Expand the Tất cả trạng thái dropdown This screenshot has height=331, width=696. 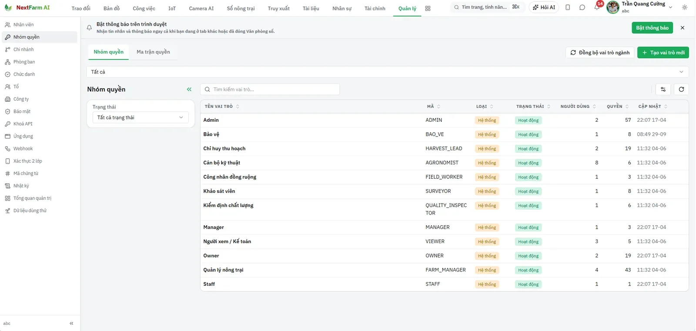[x=141, y=117]
